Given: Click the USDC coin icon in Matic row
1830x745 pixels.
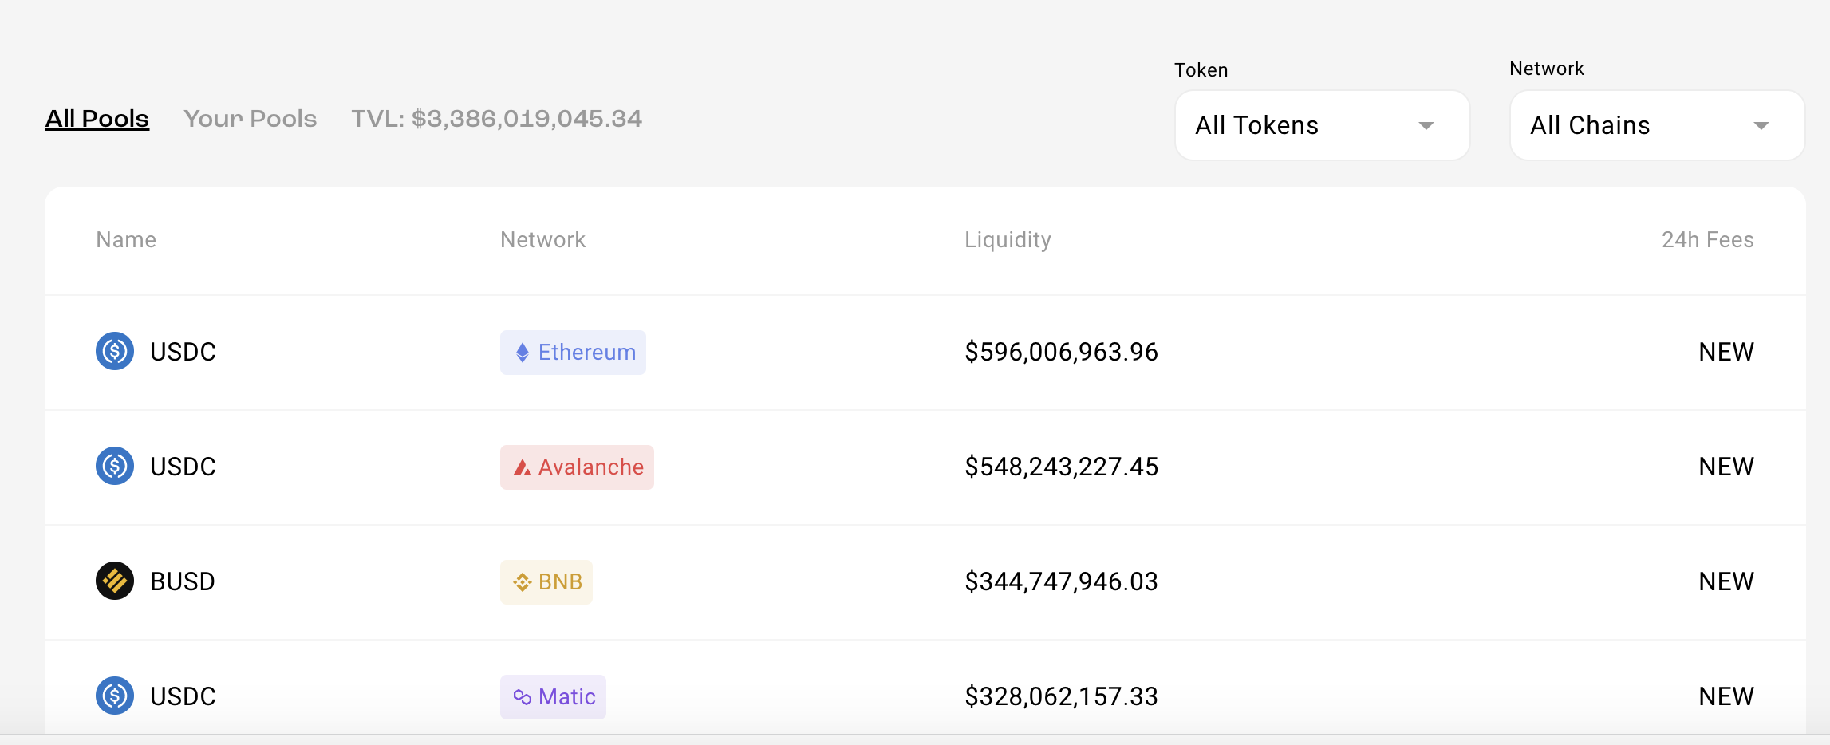Looking at the screenshot, I should 115,696.
